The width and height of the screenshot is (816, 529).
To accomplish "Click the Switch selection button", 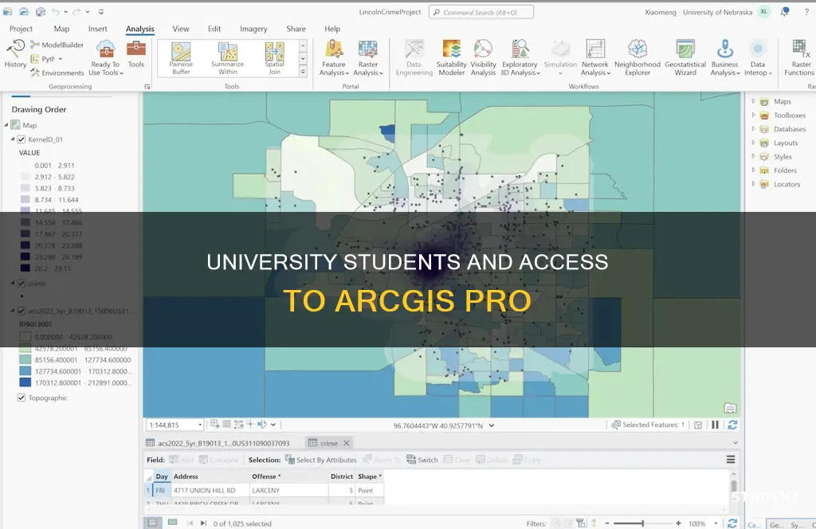I will tap(422, 460).
